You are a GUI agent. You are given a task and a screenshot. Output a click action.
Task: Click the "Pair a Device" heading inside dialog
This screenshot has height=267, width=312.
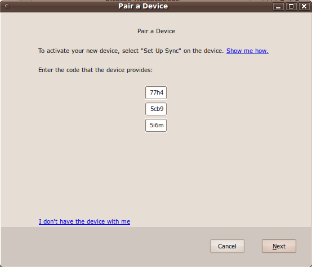pyautogui.click(x=156, y=31)
